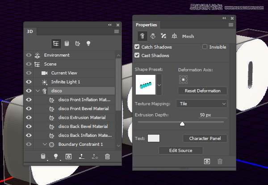Click the 3D panel list scroll-down arrow
The image size is (268, 185).
click(x=118, y=146)
